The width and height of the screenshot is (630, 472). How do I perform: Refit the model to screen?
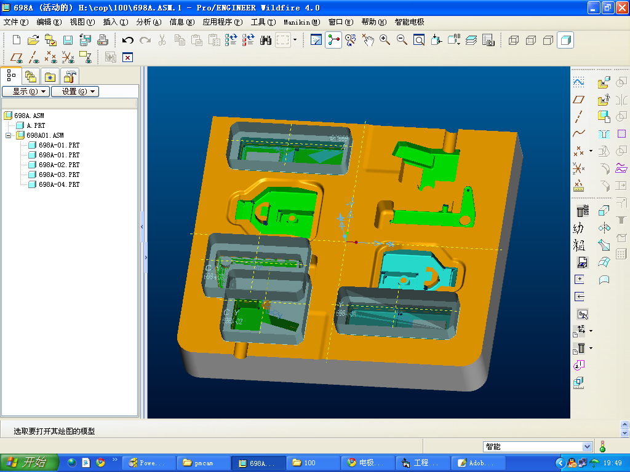[x=419, y=40]
